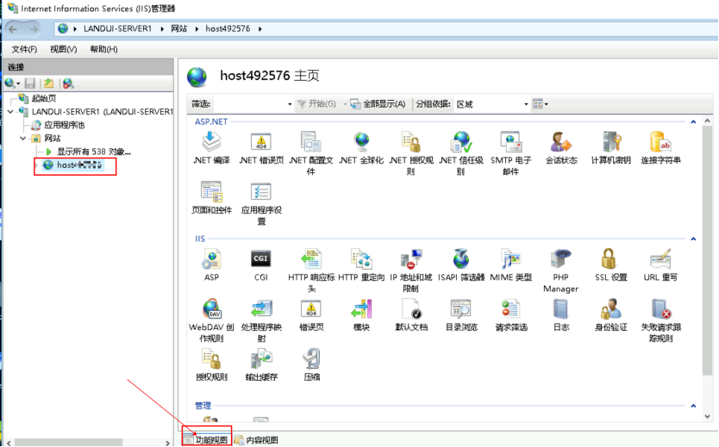Open the 页面和控件 feature
The height and width of the screenshot is (447, 719).
point(211,198)
